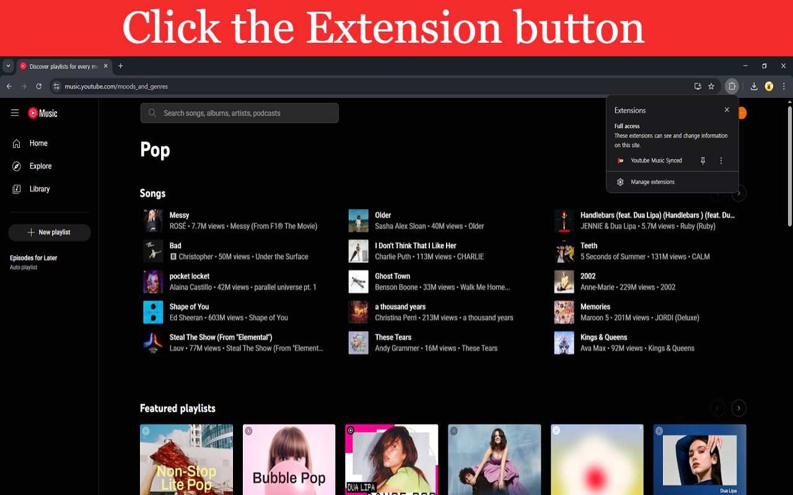Play the song Messy by ROSÉ
Screen dimensions: 793x495
coord(153,220)
